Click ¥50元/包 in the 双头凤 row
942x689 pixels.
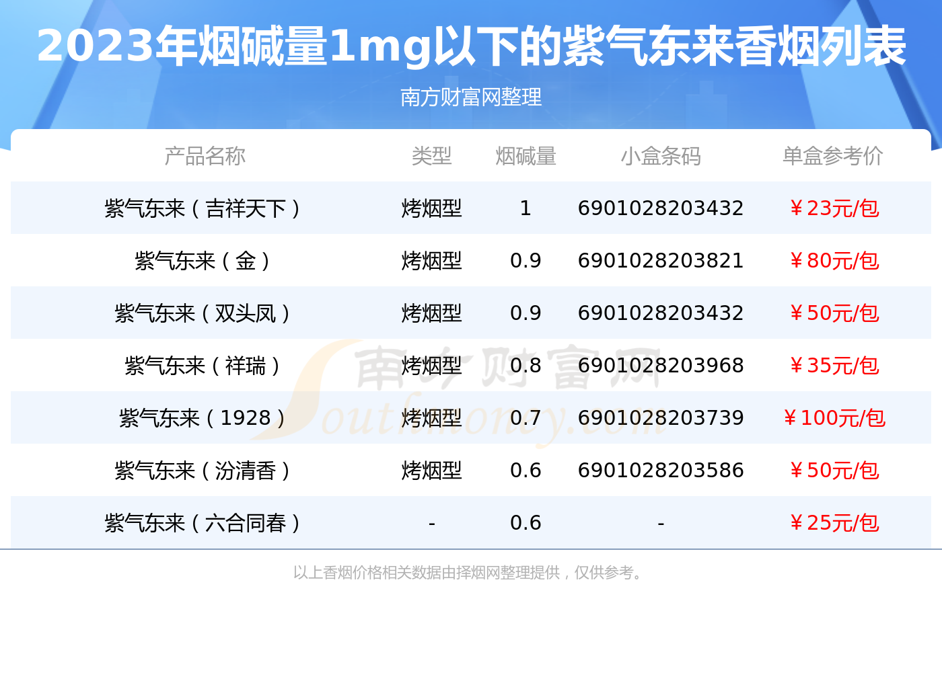click(834, 313)
